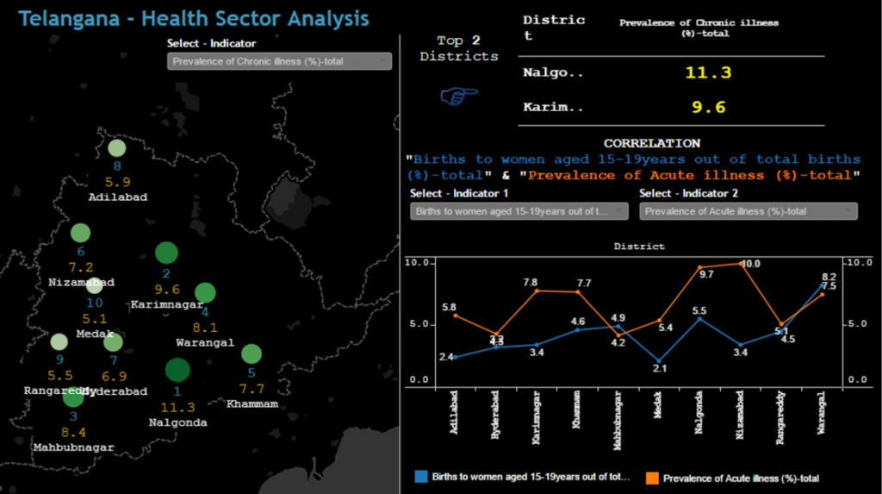Screen dimensions: 882x494
Task: Click the Adilabad district map marker
Action: coord(116,147)
